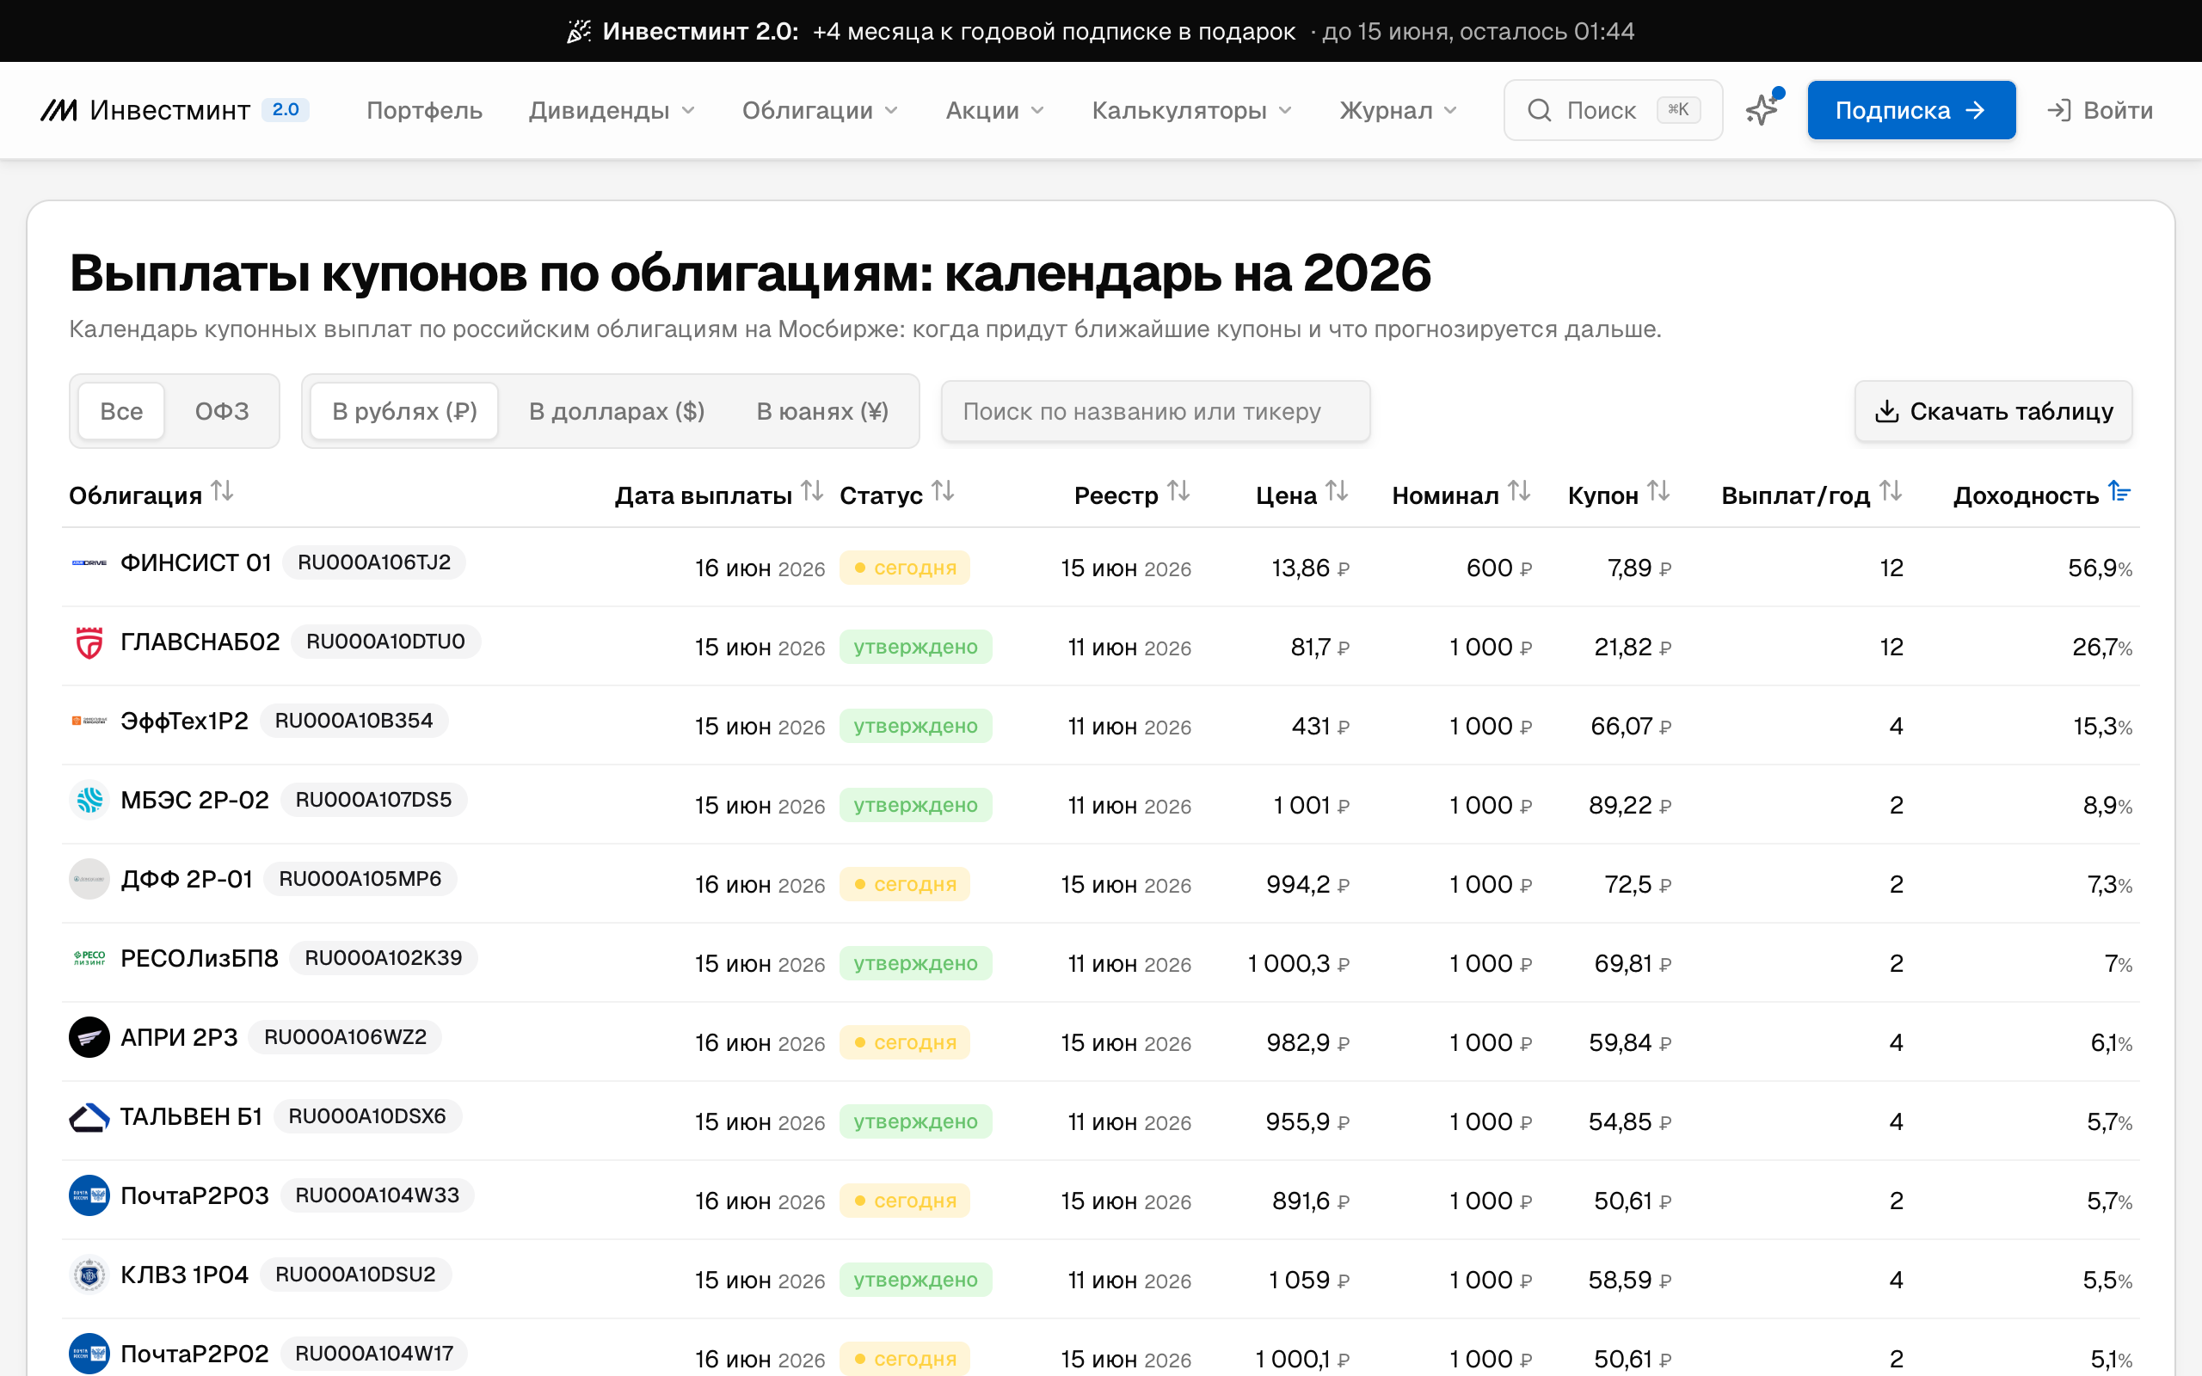Click Войти to sign in
This screenshot has width=2202, height=1376.
2101,110
